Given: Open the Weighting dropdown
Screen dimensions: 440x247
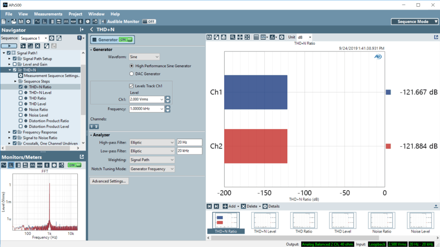Looking at the screenshot, I should tap(152, 160).
